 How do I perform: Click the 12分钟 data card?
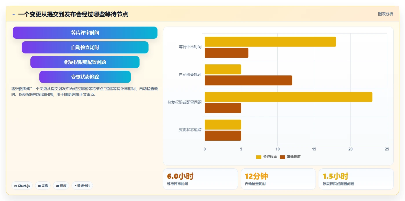pyautogui.click(x=278, y=179)
